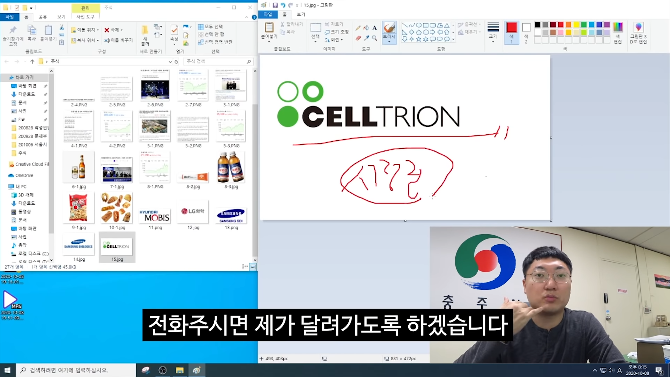670x377 pixels.
Task: Open the address bar history dropdown
Action: point(170,61)
